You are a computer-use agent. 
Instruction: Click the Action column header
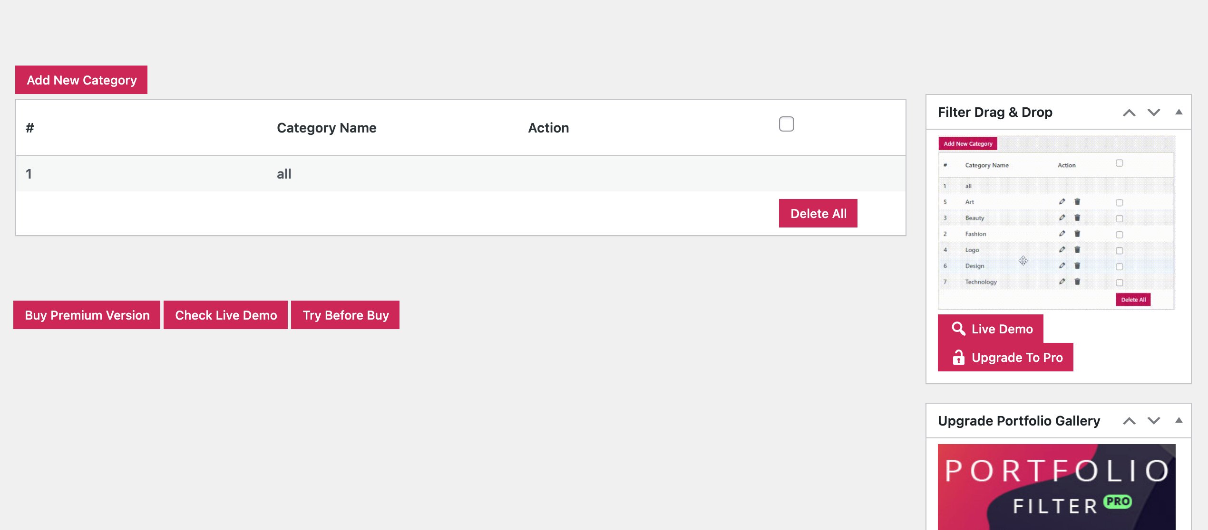click(x=548, y=128)
